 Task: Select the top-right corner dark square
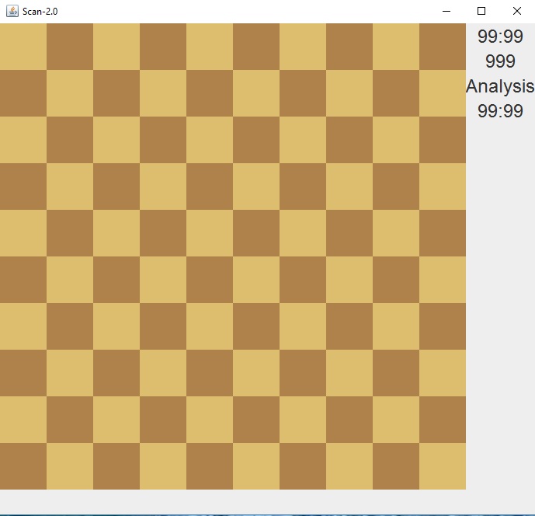click(443, 47)
